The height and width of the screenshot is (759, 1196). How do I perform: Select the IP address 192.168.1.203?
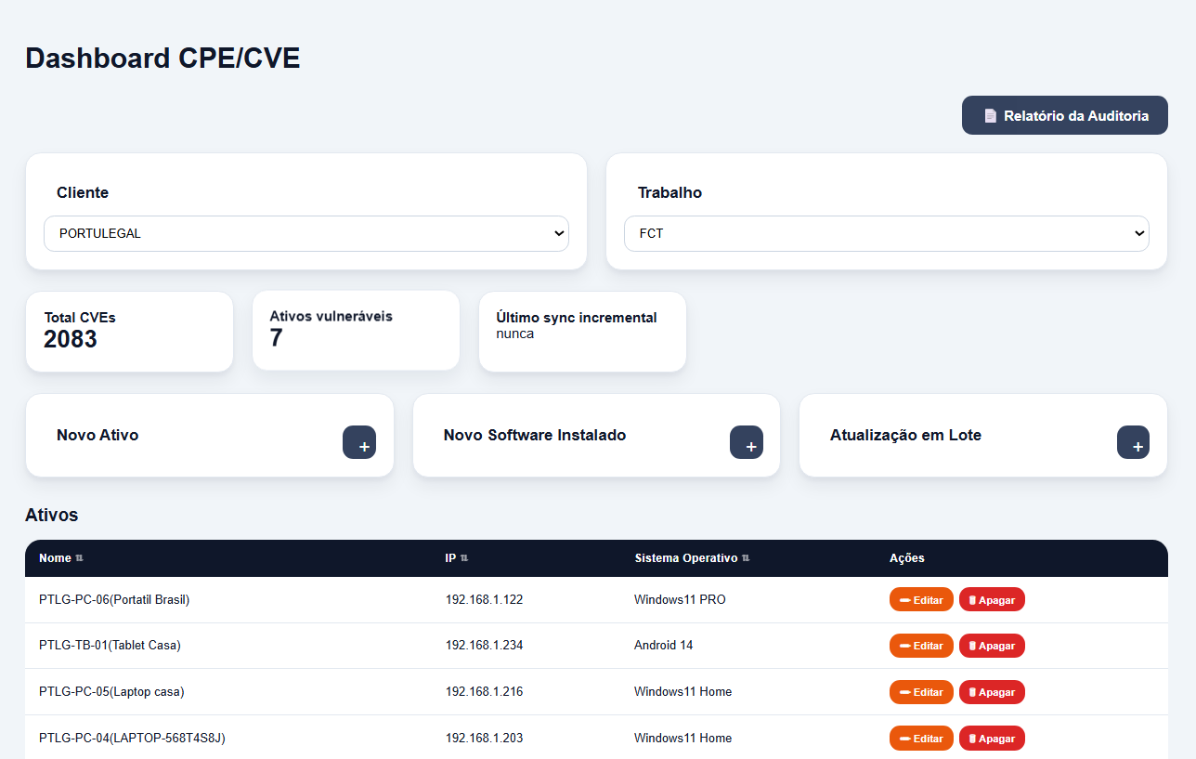[x=484, y=739]
